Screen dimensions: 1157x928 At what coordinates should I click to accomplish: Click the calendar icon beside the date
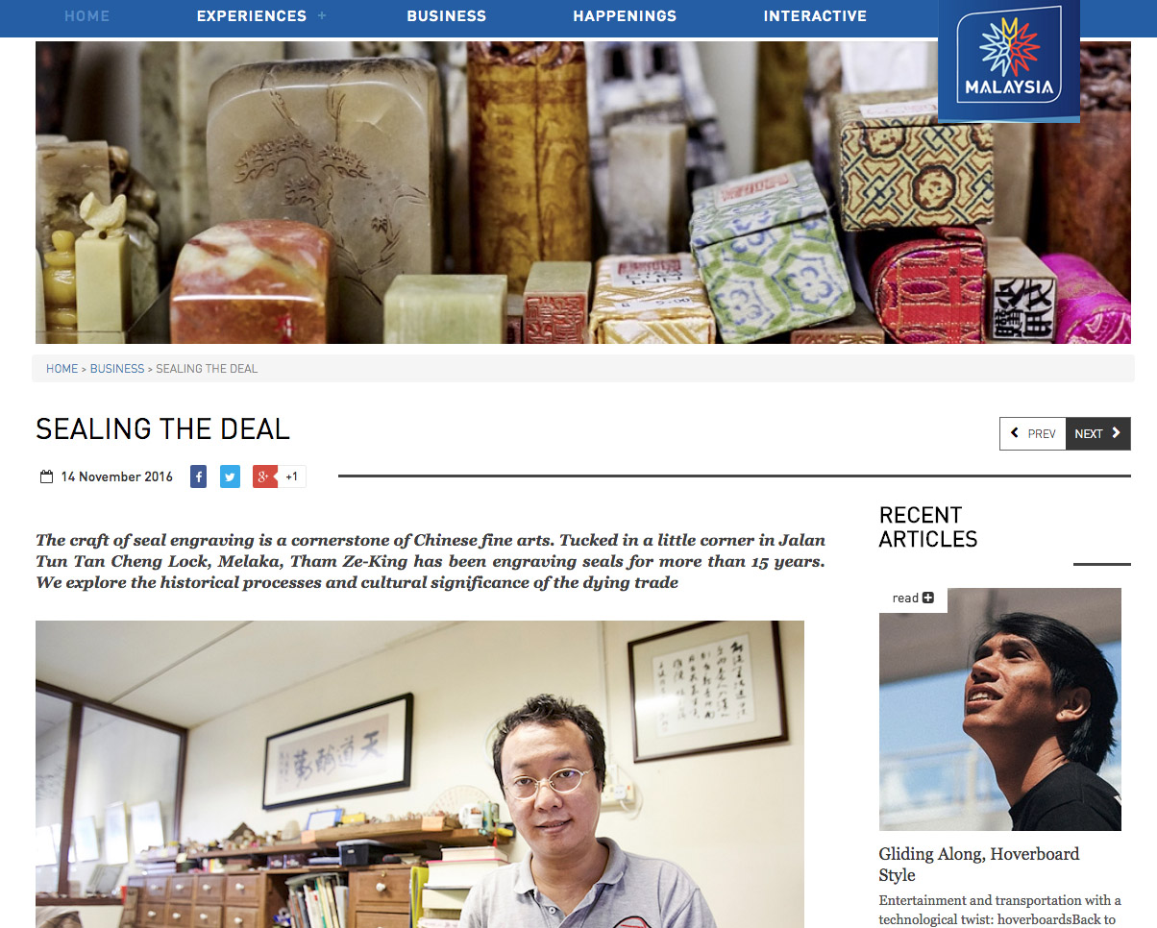[46, 476]
